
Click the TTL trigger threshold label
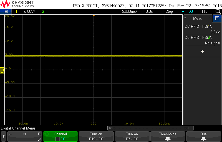click(x=204, y=11)
